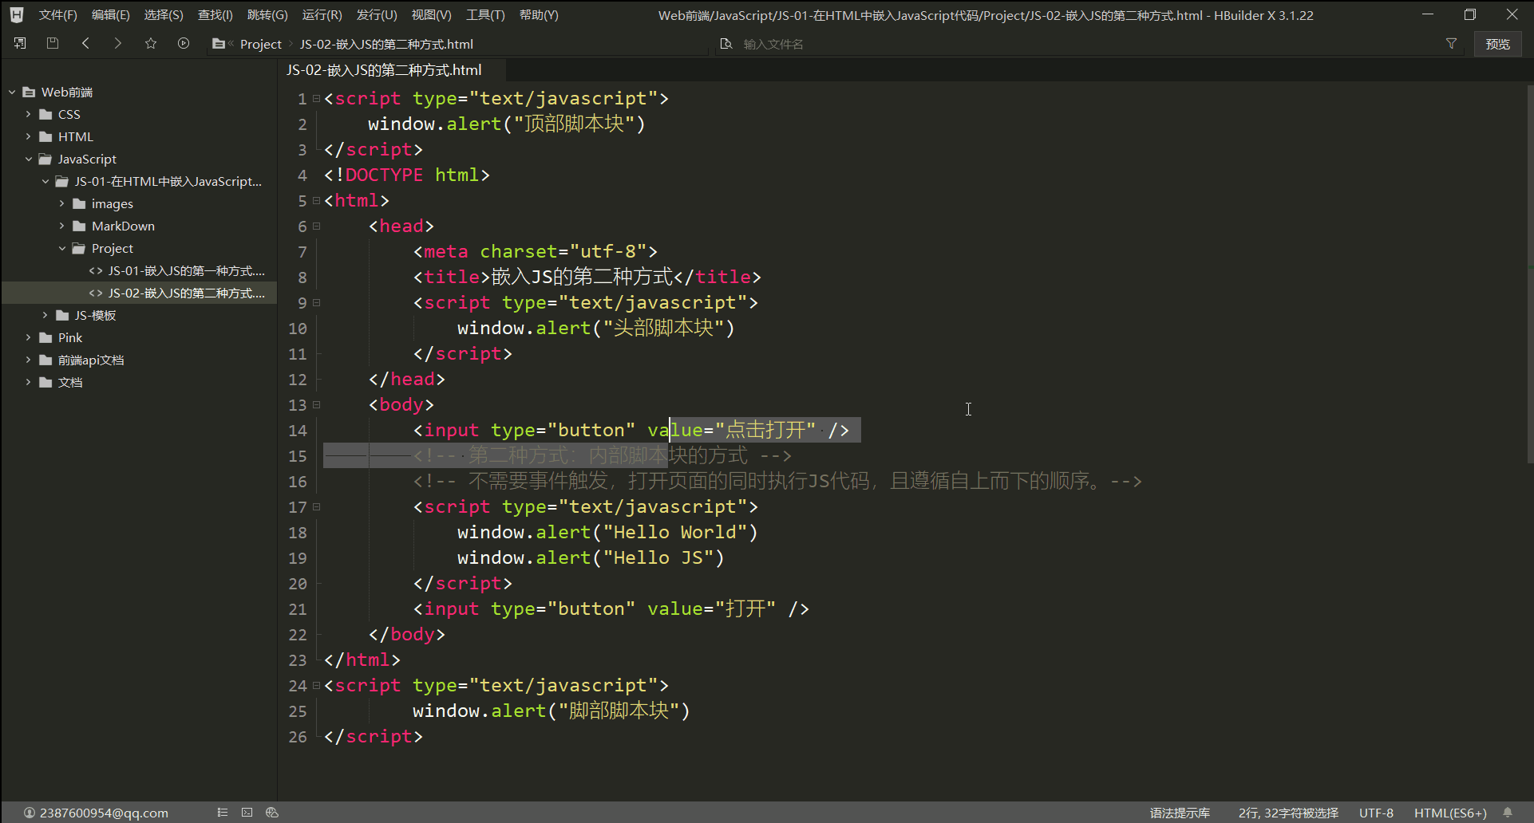Click the run play icon in toolbar
The width and height of the screenshot is (1534, 823).
[x=184, y=43]
